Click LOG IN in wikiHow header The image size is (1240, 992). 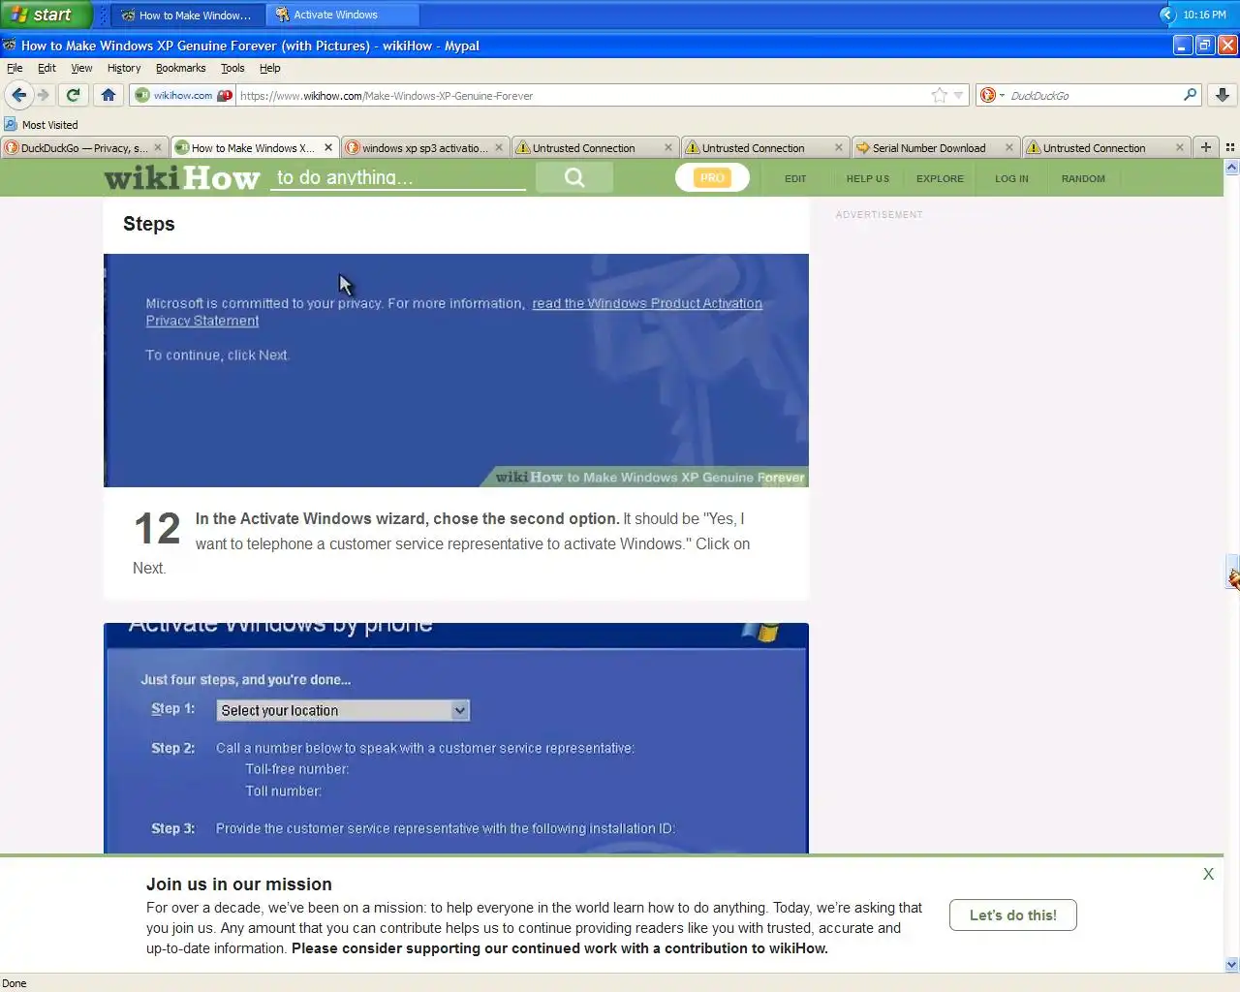click(x=1011, y=178)
